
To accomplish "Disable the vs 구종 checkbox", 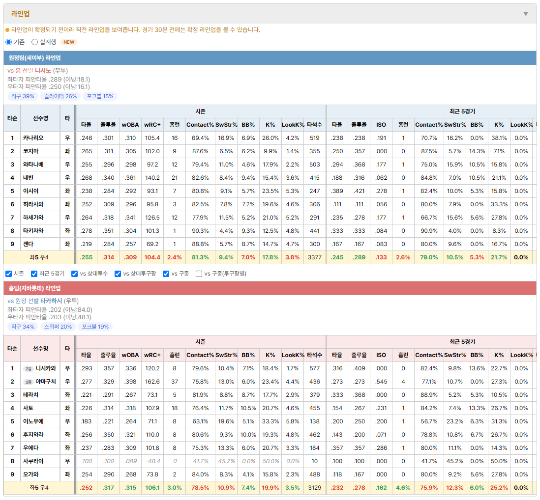I will coord(166,274).
